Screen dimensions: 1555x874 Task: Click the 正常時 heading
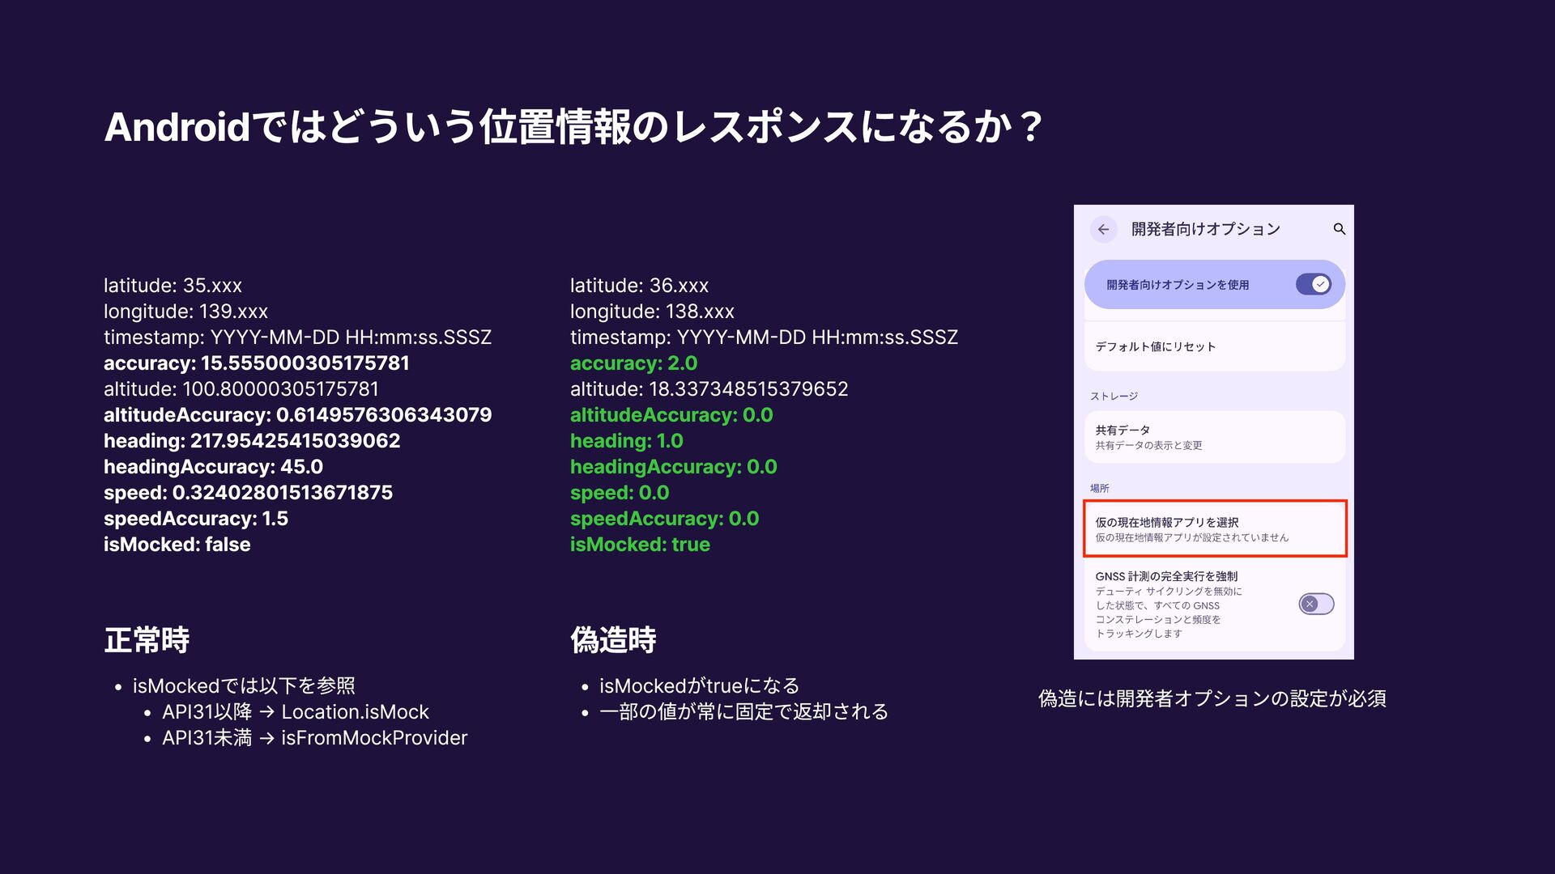tap(147, 640)
